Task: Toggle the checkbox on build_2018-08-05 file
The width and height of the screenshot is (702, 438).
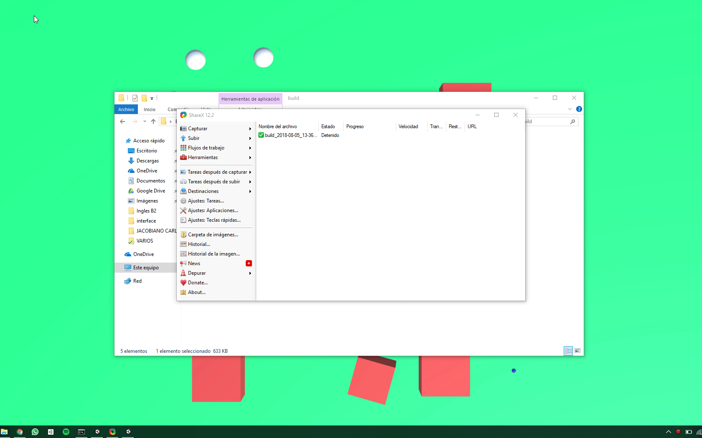Action: (x=261, y=135)
